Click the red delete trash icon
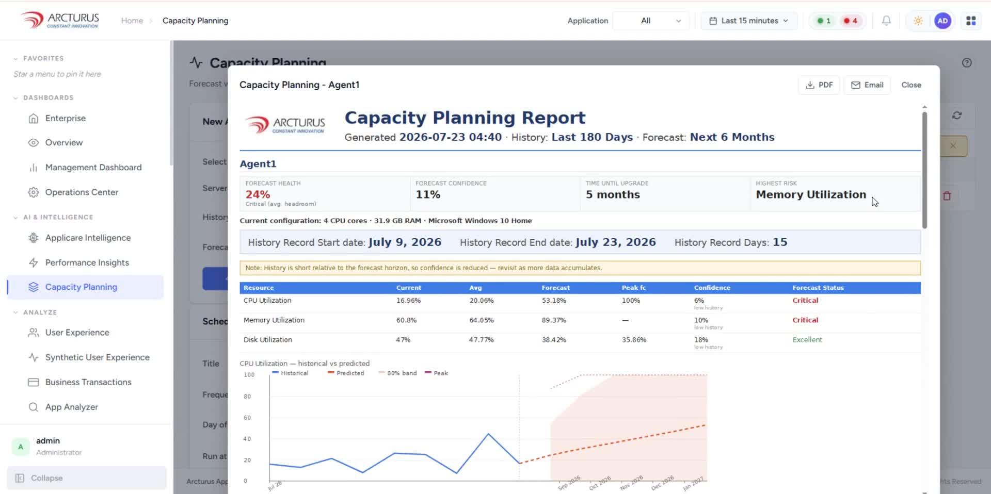991x494 pixels. pyautogui.click(x=947, y=196)
